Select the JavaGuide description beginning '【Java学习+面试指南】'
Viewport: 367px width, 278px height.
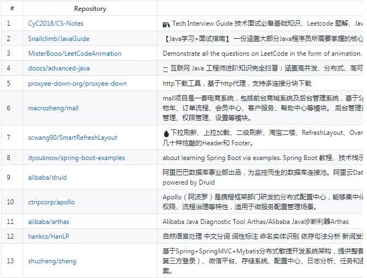point(263,39)
